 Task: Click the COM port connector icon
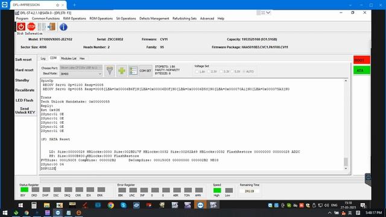pos(110,71)
